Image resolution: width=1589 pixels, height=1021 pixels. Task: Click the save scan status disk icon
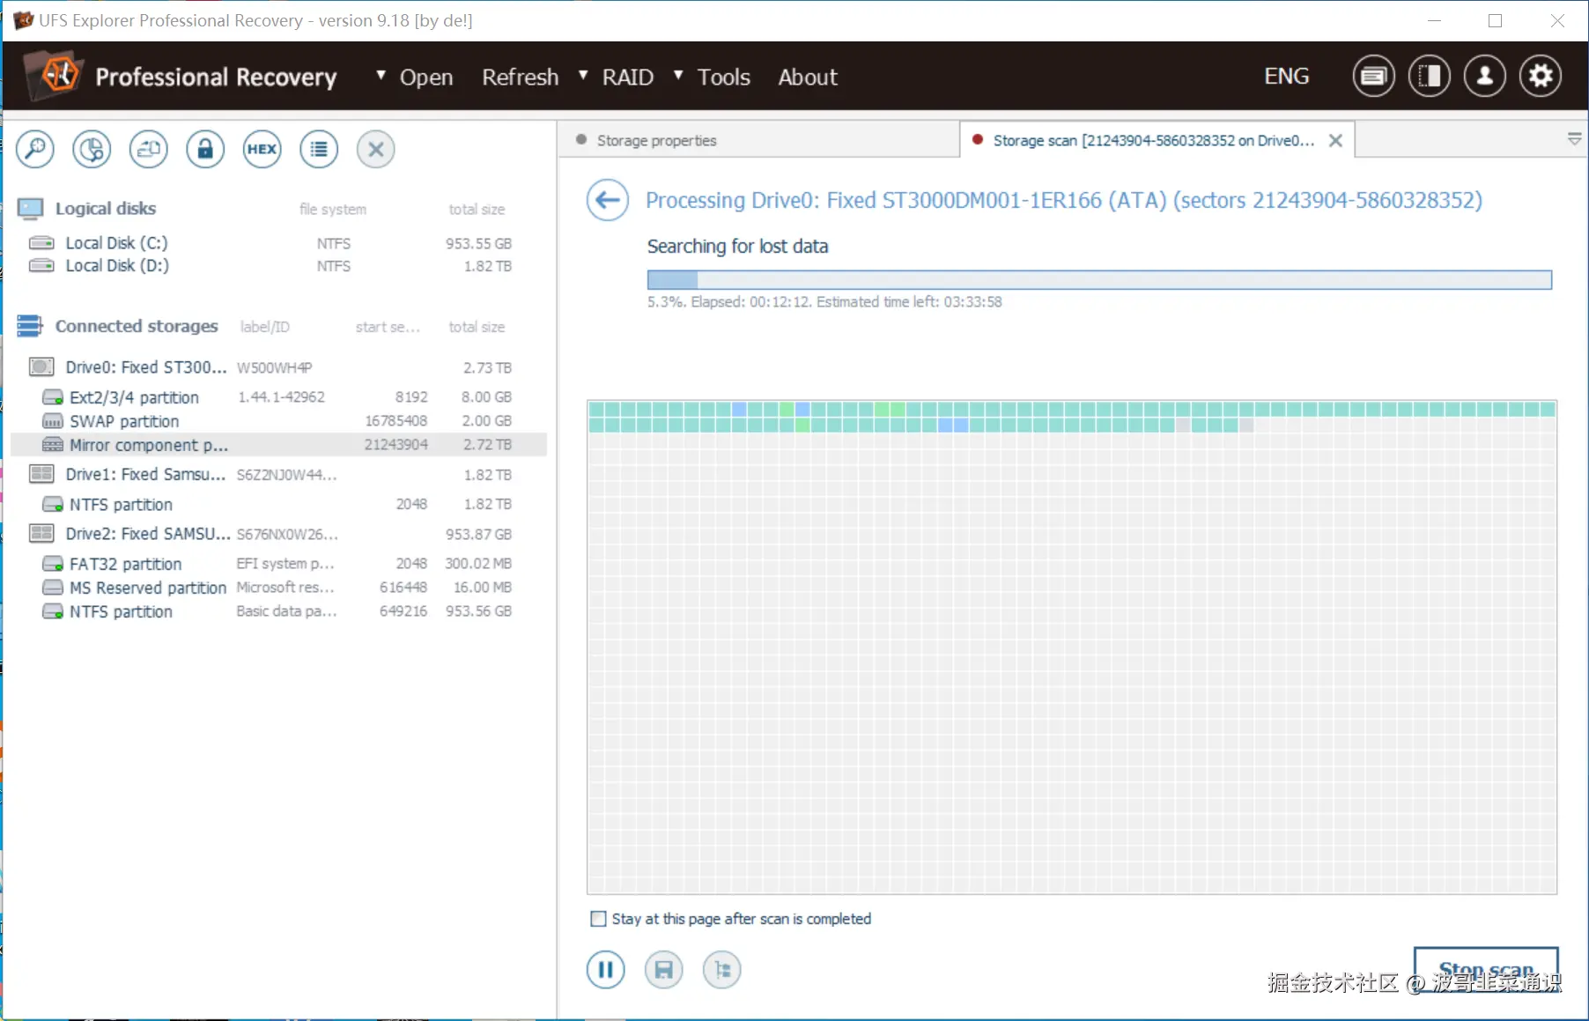664,970
